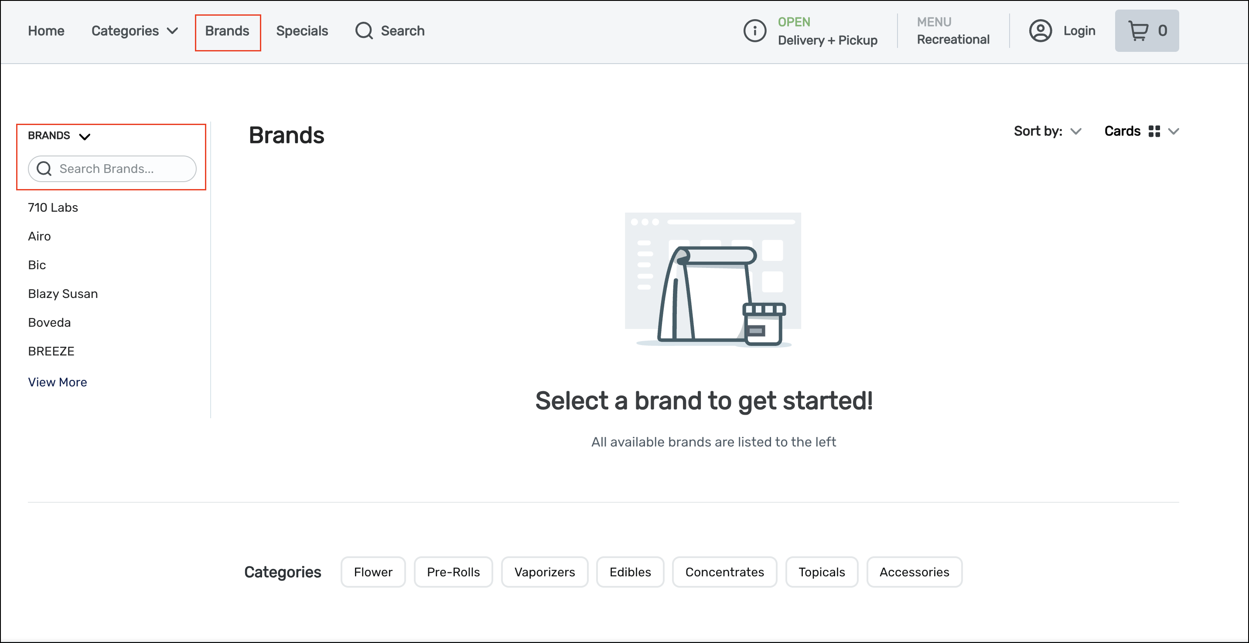Click All available brands are listed text
Image resolution: width=1249 pixels, height=643 pixels.
tap(713, 442)
